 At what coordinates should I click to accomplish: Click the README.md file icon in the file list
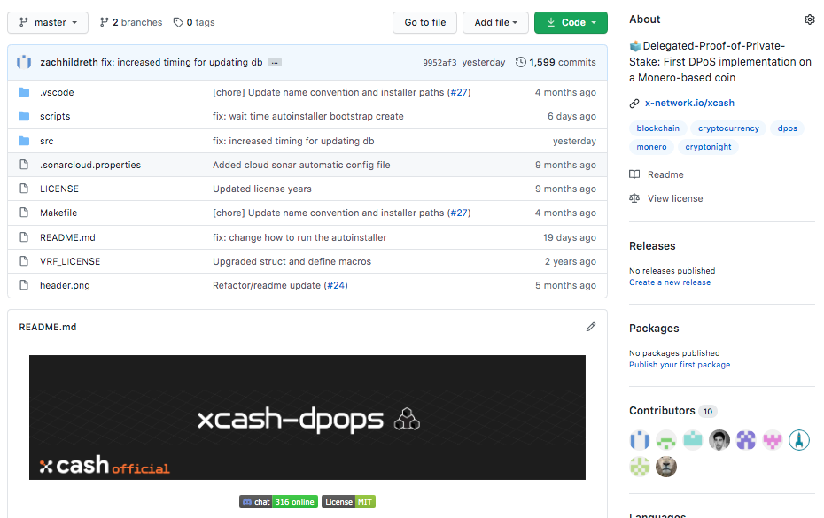click(24, 237)
